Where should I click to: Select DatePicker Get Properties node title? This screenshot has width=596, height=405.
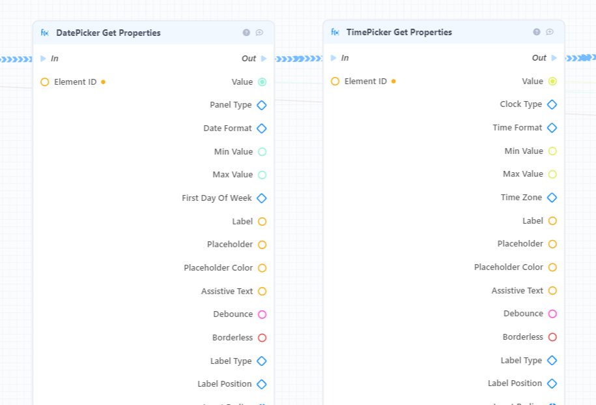tap(108, 33)
